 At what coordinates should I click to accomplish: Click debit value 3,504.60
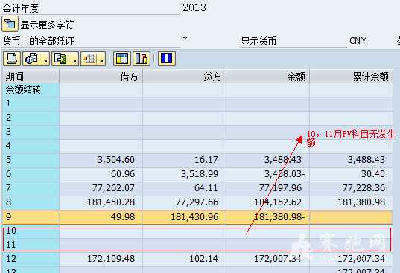tap(116, 160)
